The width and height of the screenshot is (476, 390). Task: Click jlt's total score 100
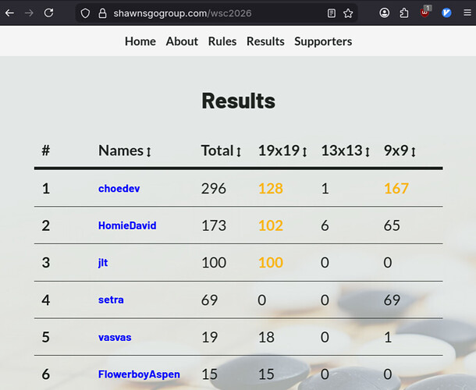point(214,263)
